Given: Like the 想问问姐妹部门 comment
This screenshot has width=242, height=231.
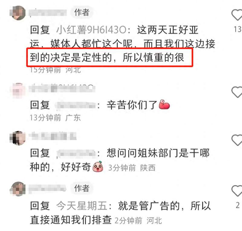Looking at the screenshot, I should pyautogui.click(x=237, y=140).
